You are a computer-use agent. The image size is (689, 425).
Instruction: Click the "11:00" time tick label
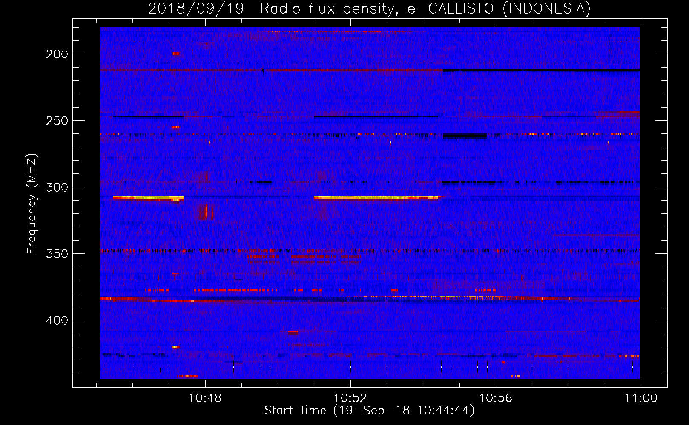coord(640,398)
